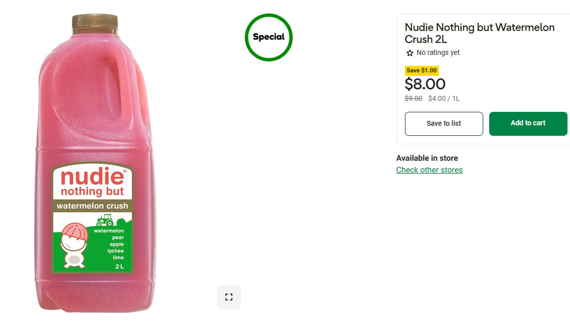
Task: Click the fullscreen image expand icon
Action: 229,297
